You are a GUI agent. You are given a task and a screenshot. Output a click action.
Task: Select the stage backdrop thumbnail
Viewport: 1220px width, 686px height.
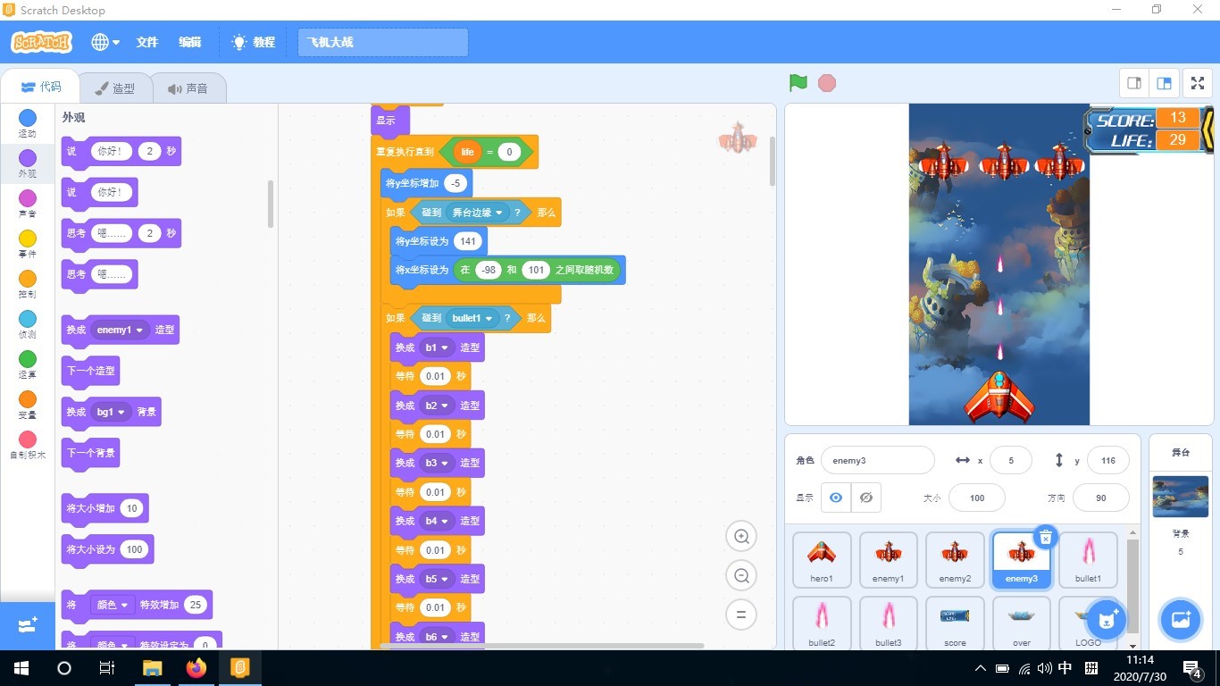click(1181, 497)
